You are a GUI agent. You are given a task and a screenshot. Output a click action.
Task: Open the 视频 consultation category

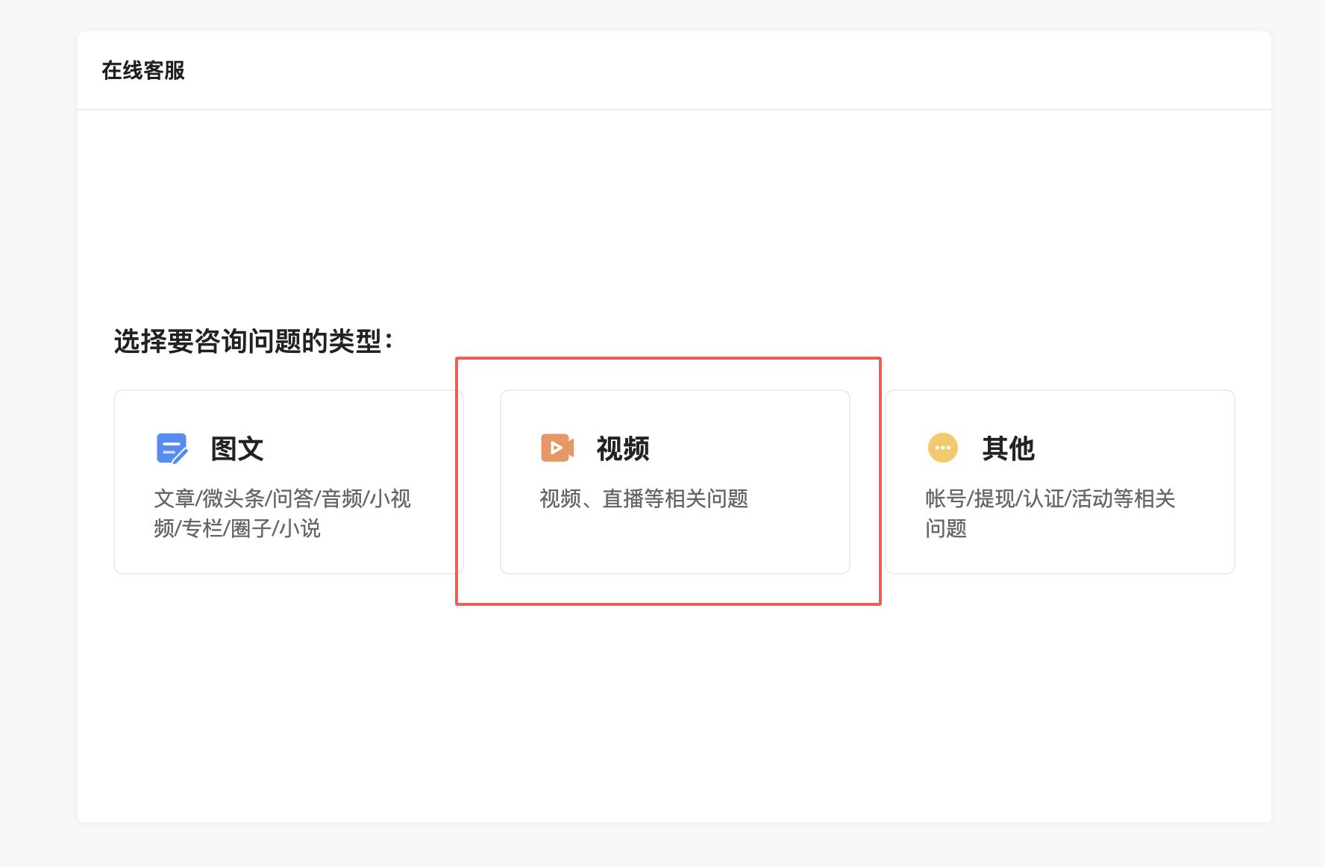(x=674, y=481)
